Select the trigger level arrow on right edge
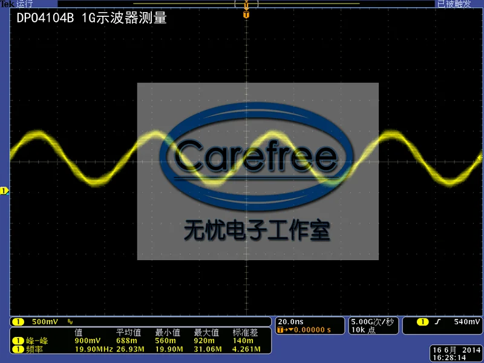 [x=479, y=158]
